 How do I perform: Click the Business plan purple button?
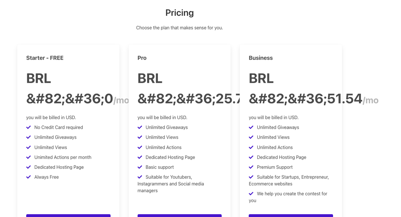291,215
